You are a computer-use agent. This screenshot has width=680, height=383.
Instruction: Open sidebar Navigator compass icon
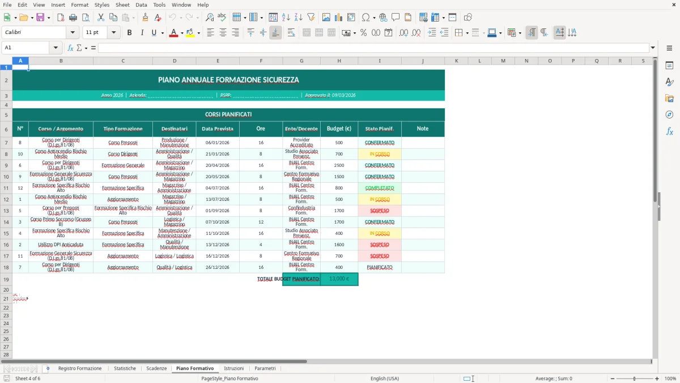pos(669,115)
